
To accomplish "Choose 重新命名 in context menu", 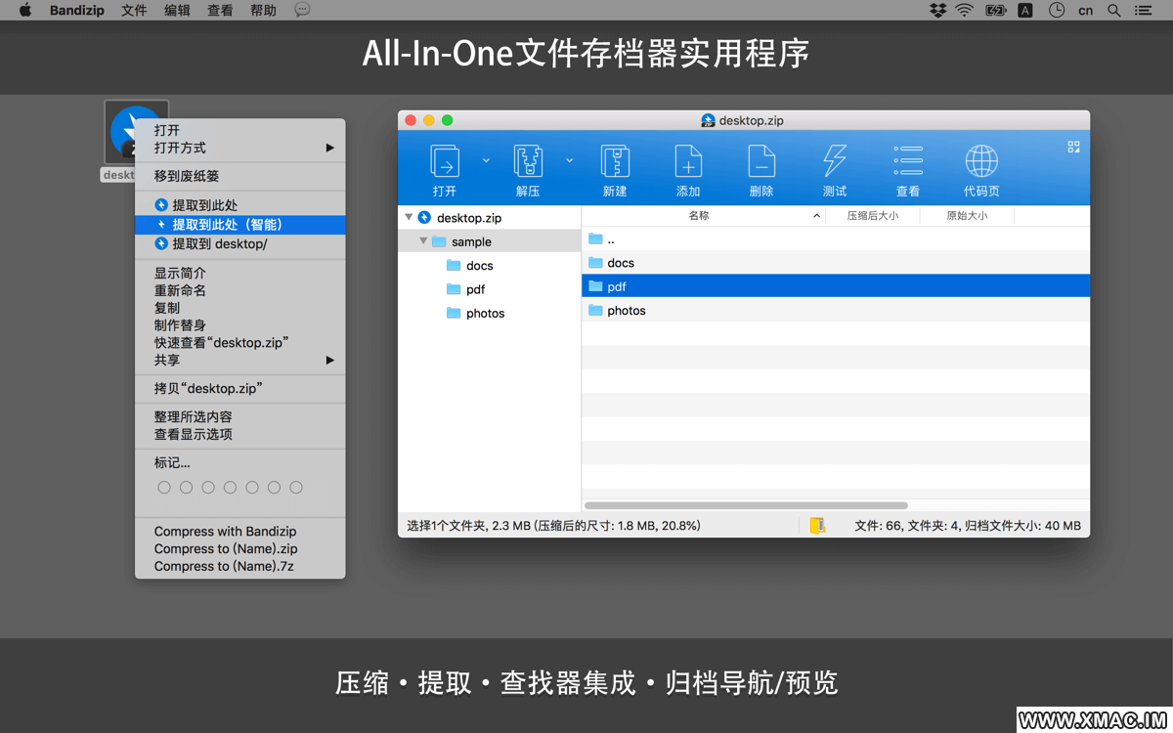I will click(x=240, y=290).
